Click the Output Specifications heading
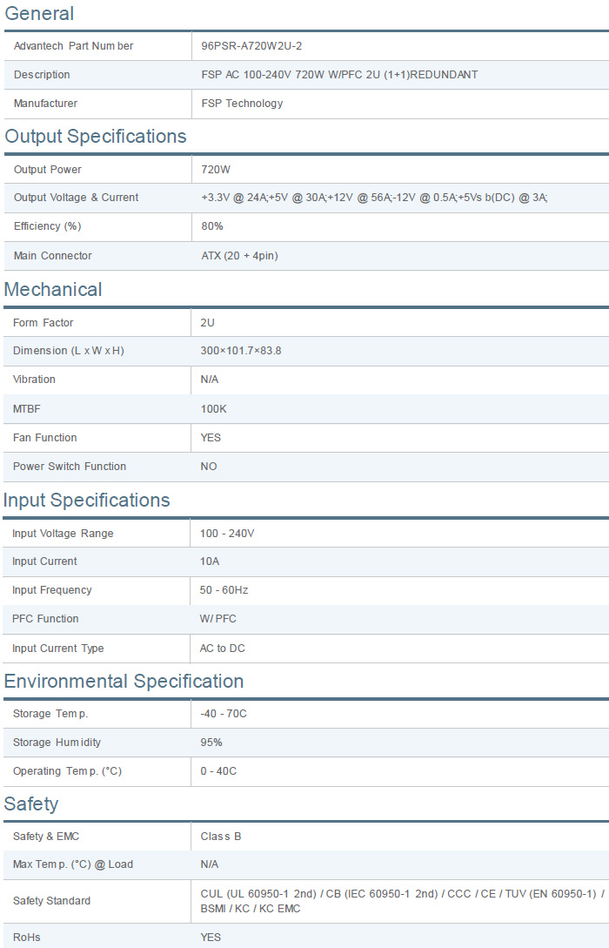 pyautogui.click(x=96, y=137)
